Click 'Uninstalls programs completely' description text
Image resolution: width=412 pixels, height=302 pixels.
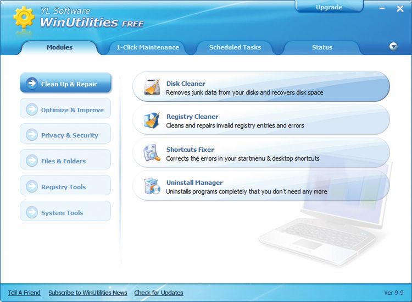(247, 191)
